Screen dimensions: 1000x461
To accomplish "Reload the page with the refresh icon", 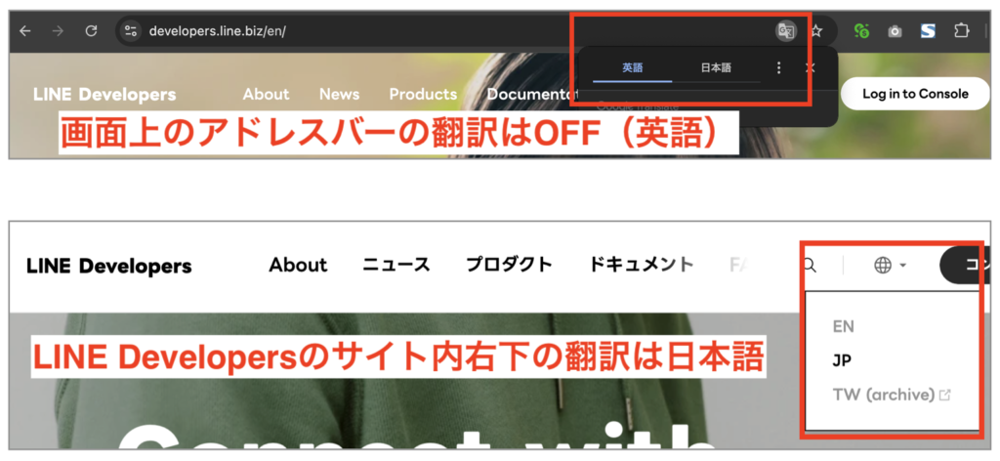I will pyautogui.click(x=91, y=31).
